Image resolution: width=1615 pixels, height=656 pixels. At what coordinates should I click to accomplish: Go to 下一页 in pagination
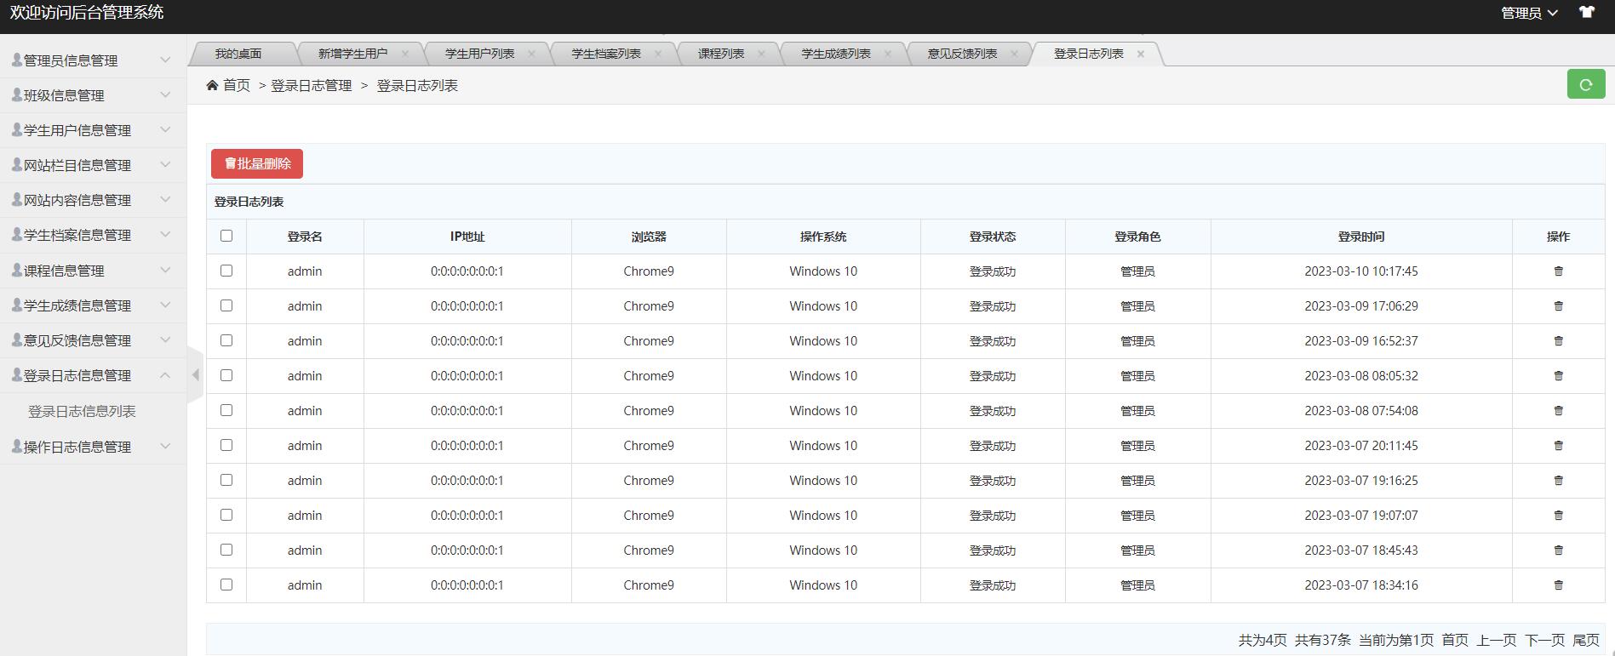coord(1544,640)
